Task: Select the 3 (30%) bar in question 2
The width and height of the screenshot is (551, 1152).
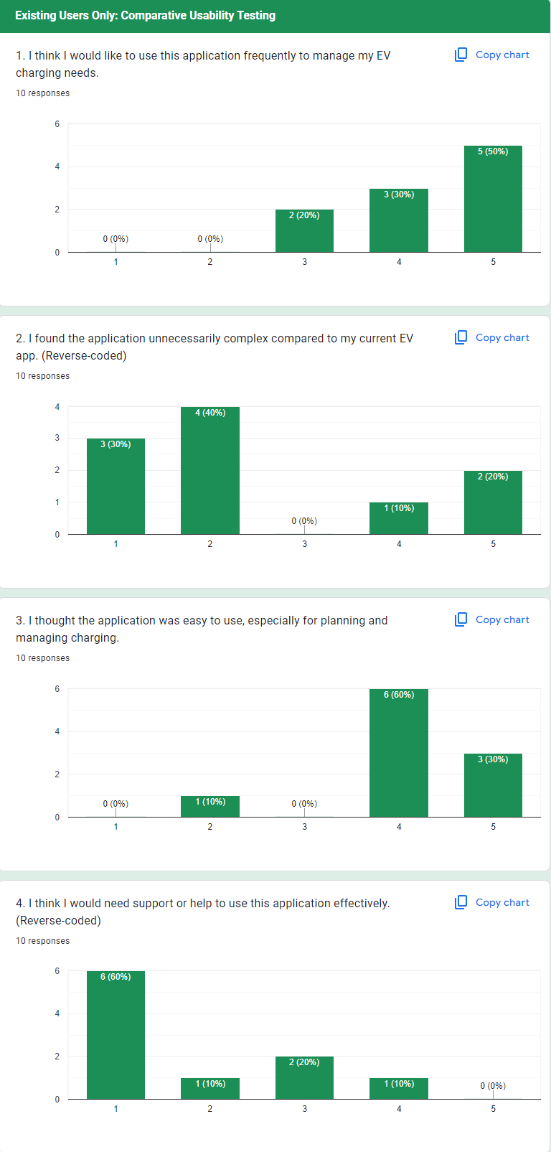Action: (116, 486)
